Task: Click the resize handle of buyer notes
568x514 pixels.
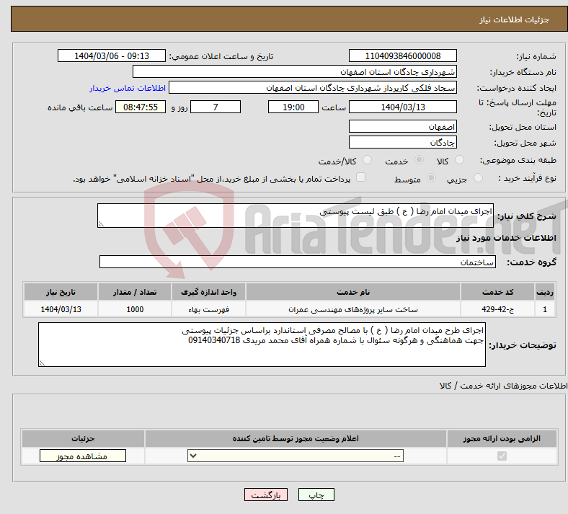Action: click(x=42, y=363)
